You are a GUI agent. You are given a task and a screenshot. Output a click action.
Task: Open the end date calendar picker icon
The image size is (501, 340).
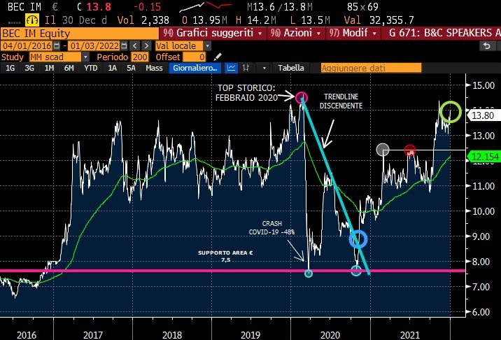coord(125,45)
